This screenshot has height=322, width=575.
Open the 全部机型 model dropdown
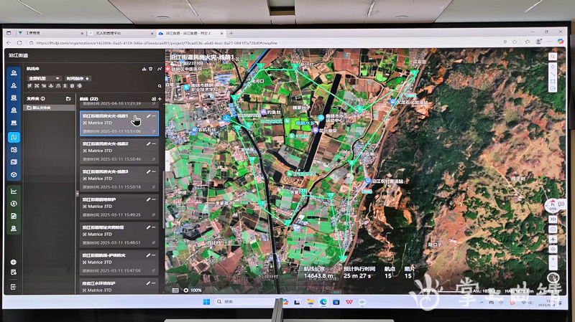(x=44, y=78)
